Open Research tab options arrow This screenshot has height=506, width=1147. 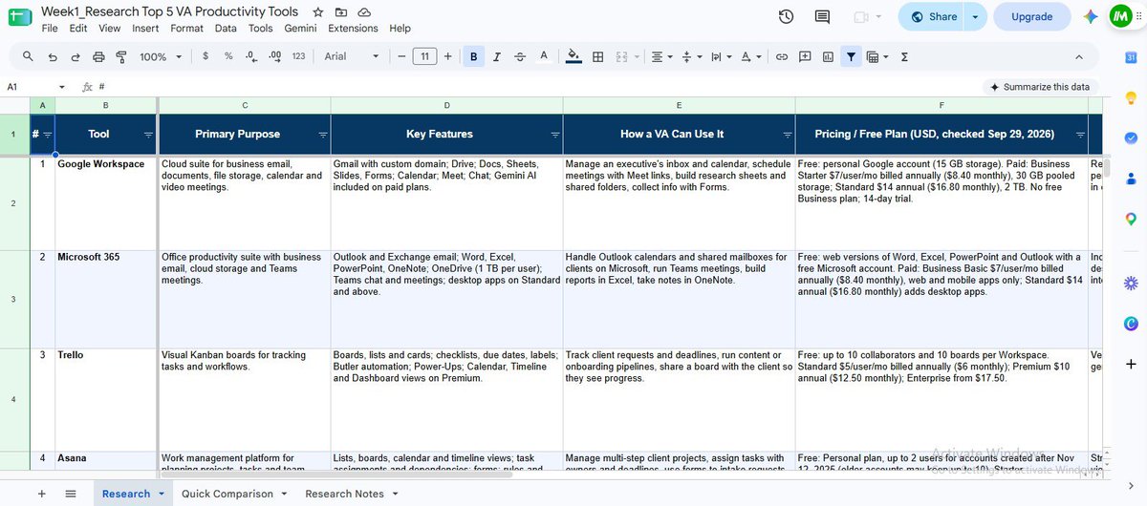click(x=161, y=494)
